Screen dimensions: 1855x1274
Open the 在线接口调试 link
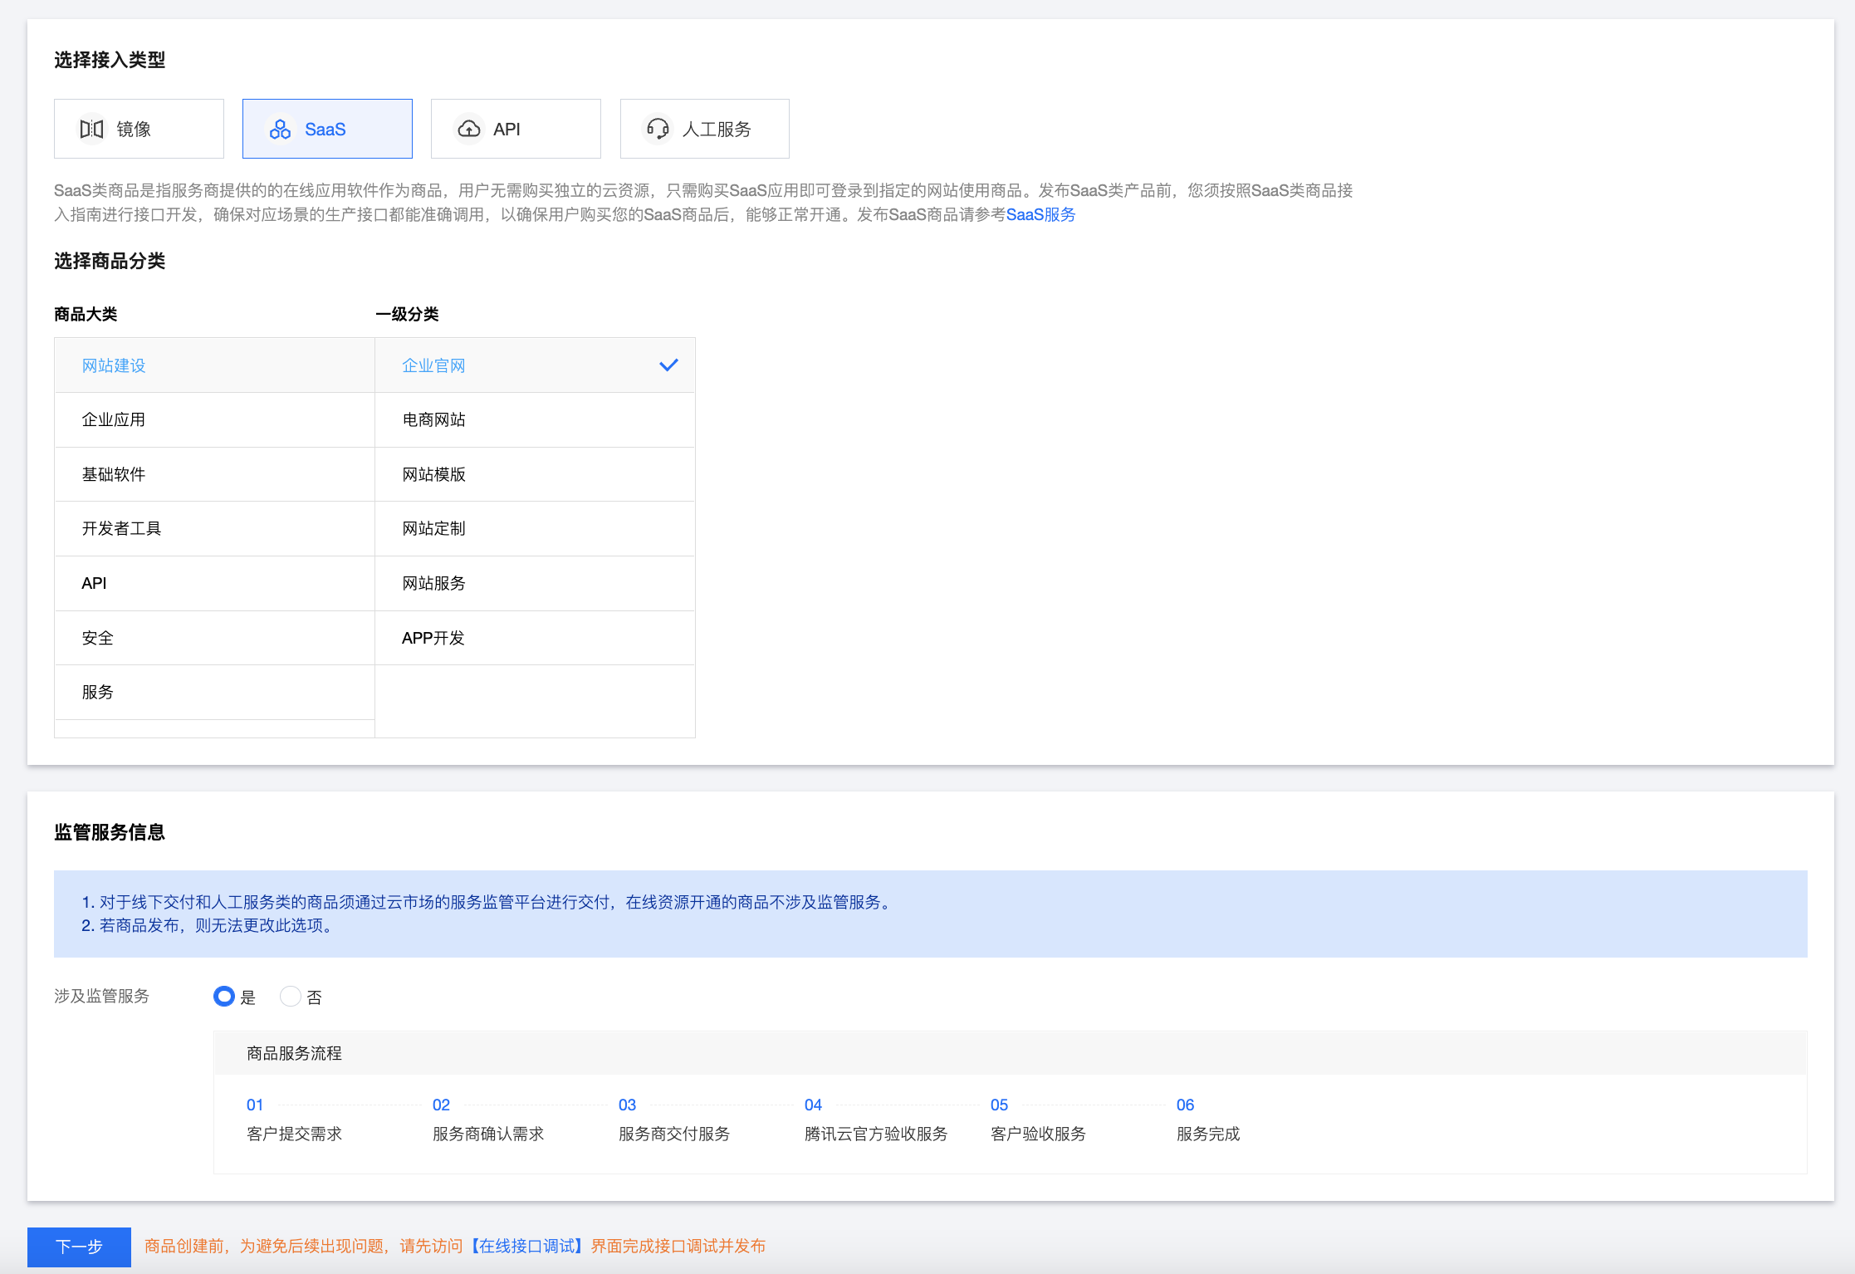pos(527,1247)
